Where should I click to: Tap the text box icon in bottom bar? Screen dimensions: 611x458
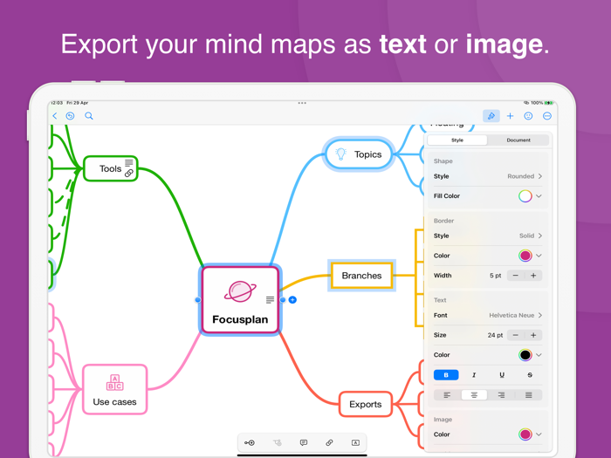pyautogui.click(x=355, y=442)
